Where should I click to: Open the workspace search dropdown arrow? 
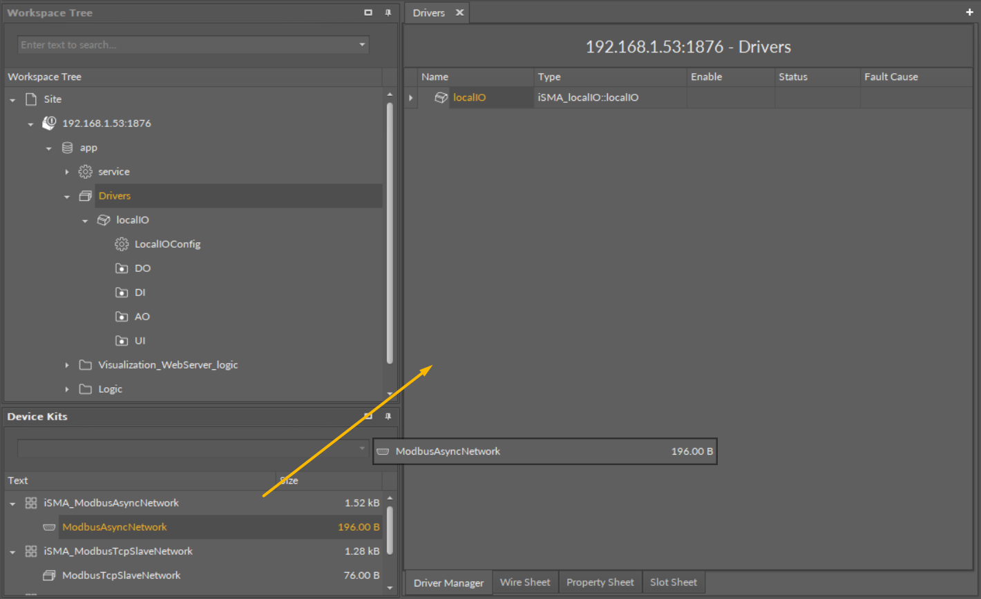361,45
